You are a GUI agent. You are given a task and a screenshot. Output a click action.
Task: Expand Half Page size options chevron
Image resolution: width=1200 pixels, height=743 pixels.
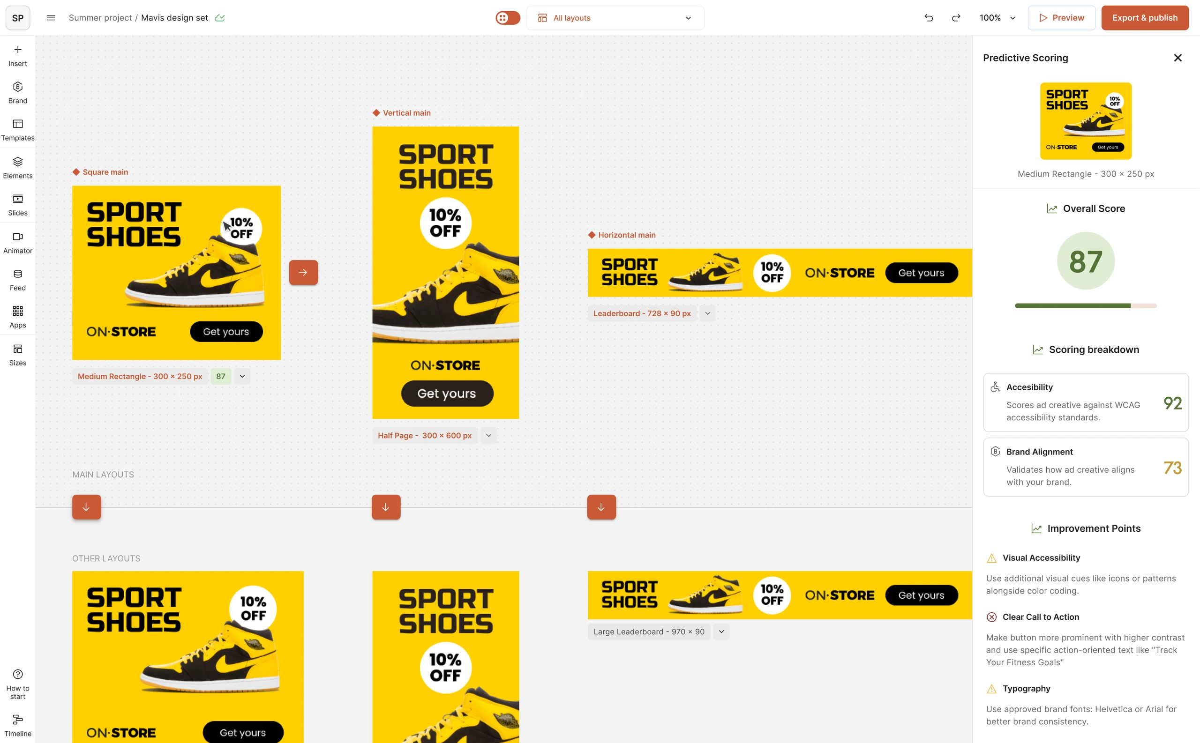point(488,435)
